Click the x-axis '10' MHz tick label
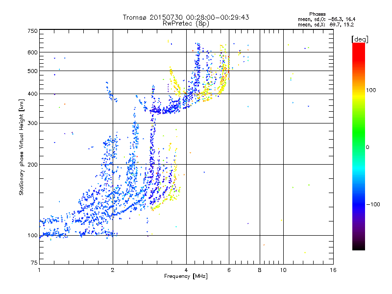The width and height of the screenshot is (392, 294). [283, 270]
